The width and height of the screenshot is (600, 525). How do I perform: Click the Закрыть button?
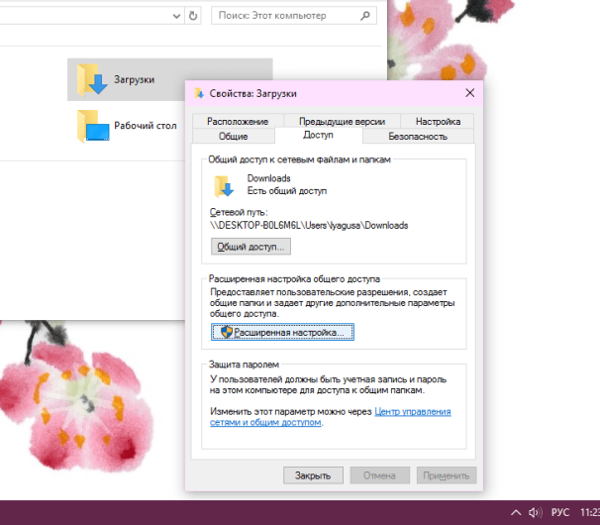313,475
